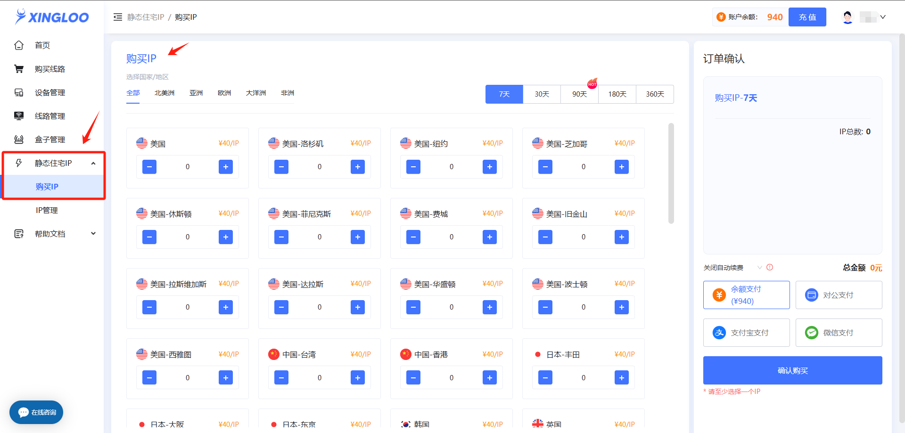Click the 盒子管理 box icon
This screenshot has width=905, height=433.
point(19,139)
